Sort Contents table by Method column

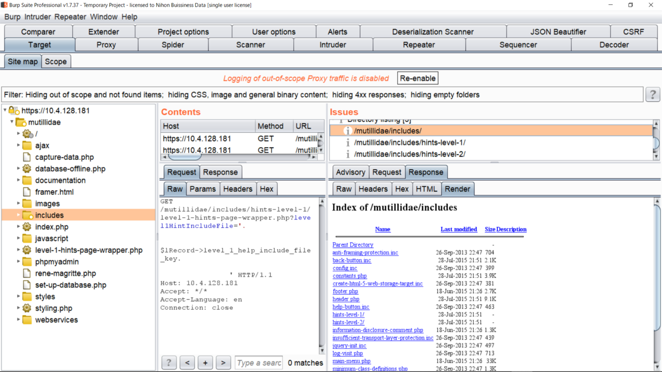click(274, 126)
